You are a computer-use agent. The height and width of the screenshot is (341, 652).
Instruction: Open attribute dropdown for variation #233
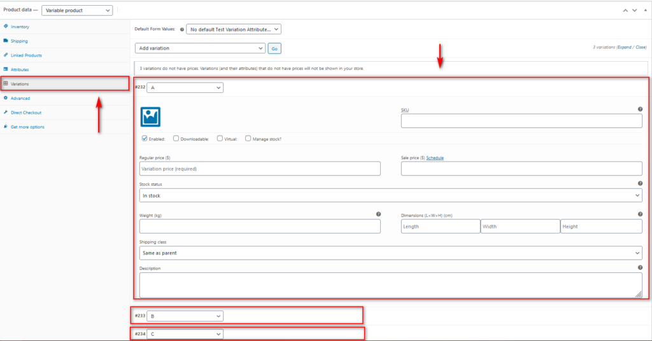click(x=185, y=316)
